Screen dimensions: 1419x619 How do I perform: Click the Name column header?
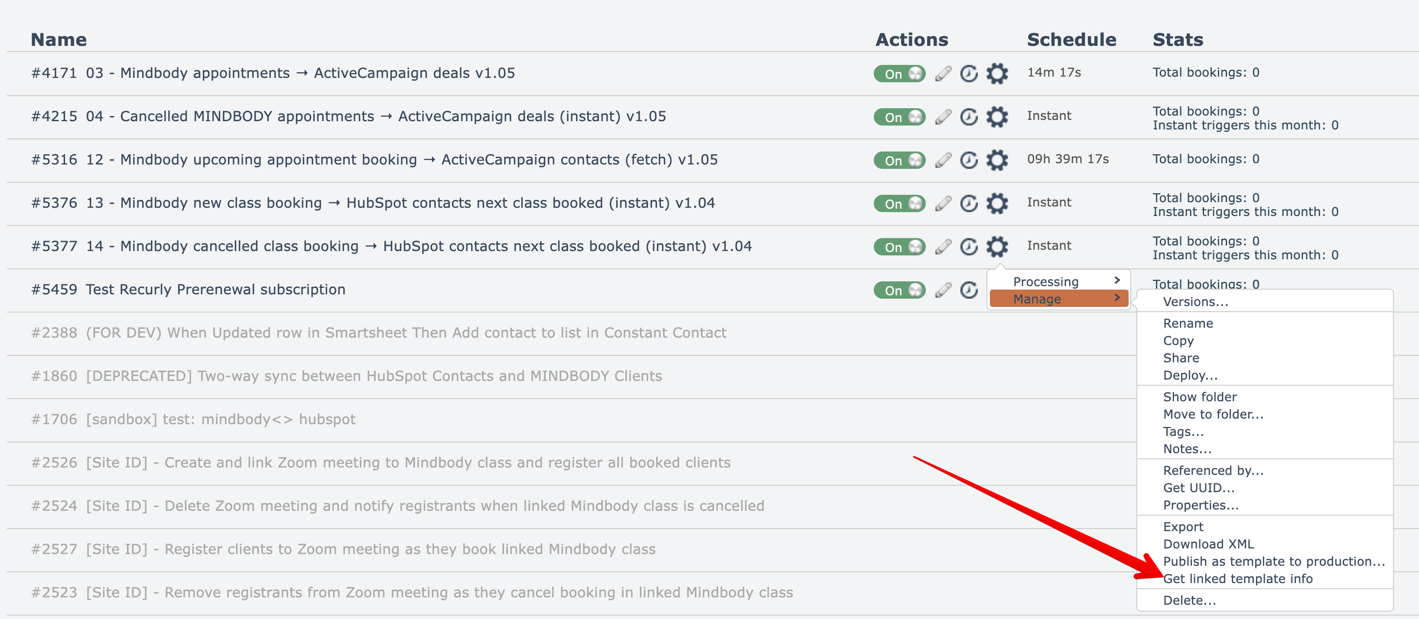click(x=59, y=40)
